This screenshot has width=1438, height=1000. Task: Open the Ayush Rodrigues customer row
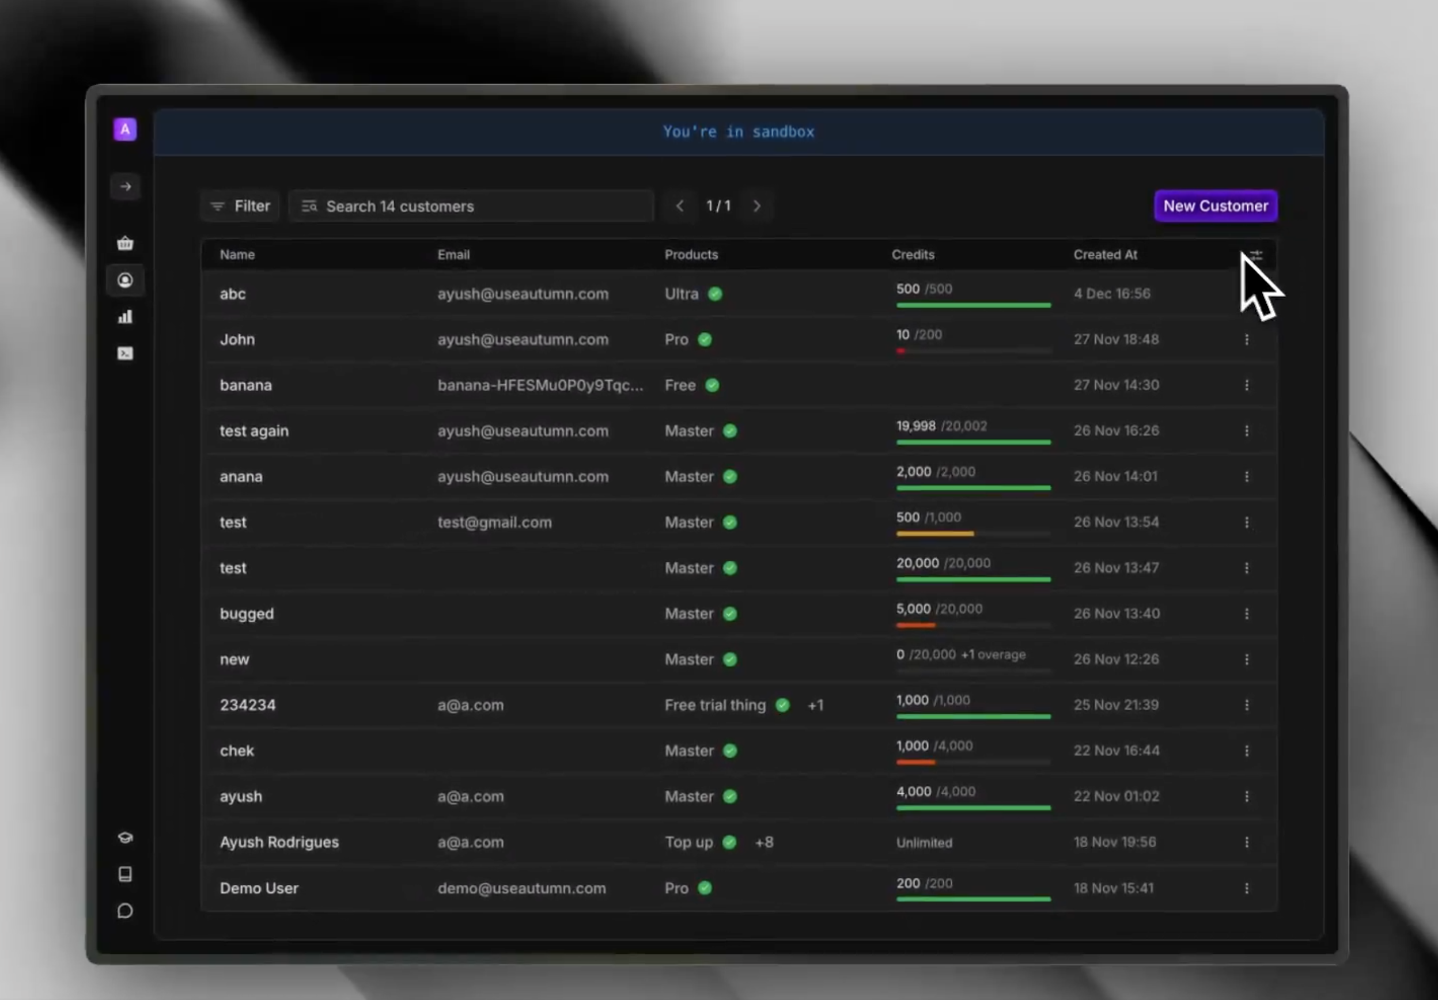click(279, 842)
